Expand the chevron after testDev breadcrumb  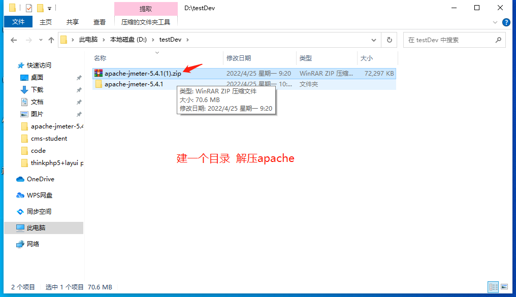click(x=187, y=40)
